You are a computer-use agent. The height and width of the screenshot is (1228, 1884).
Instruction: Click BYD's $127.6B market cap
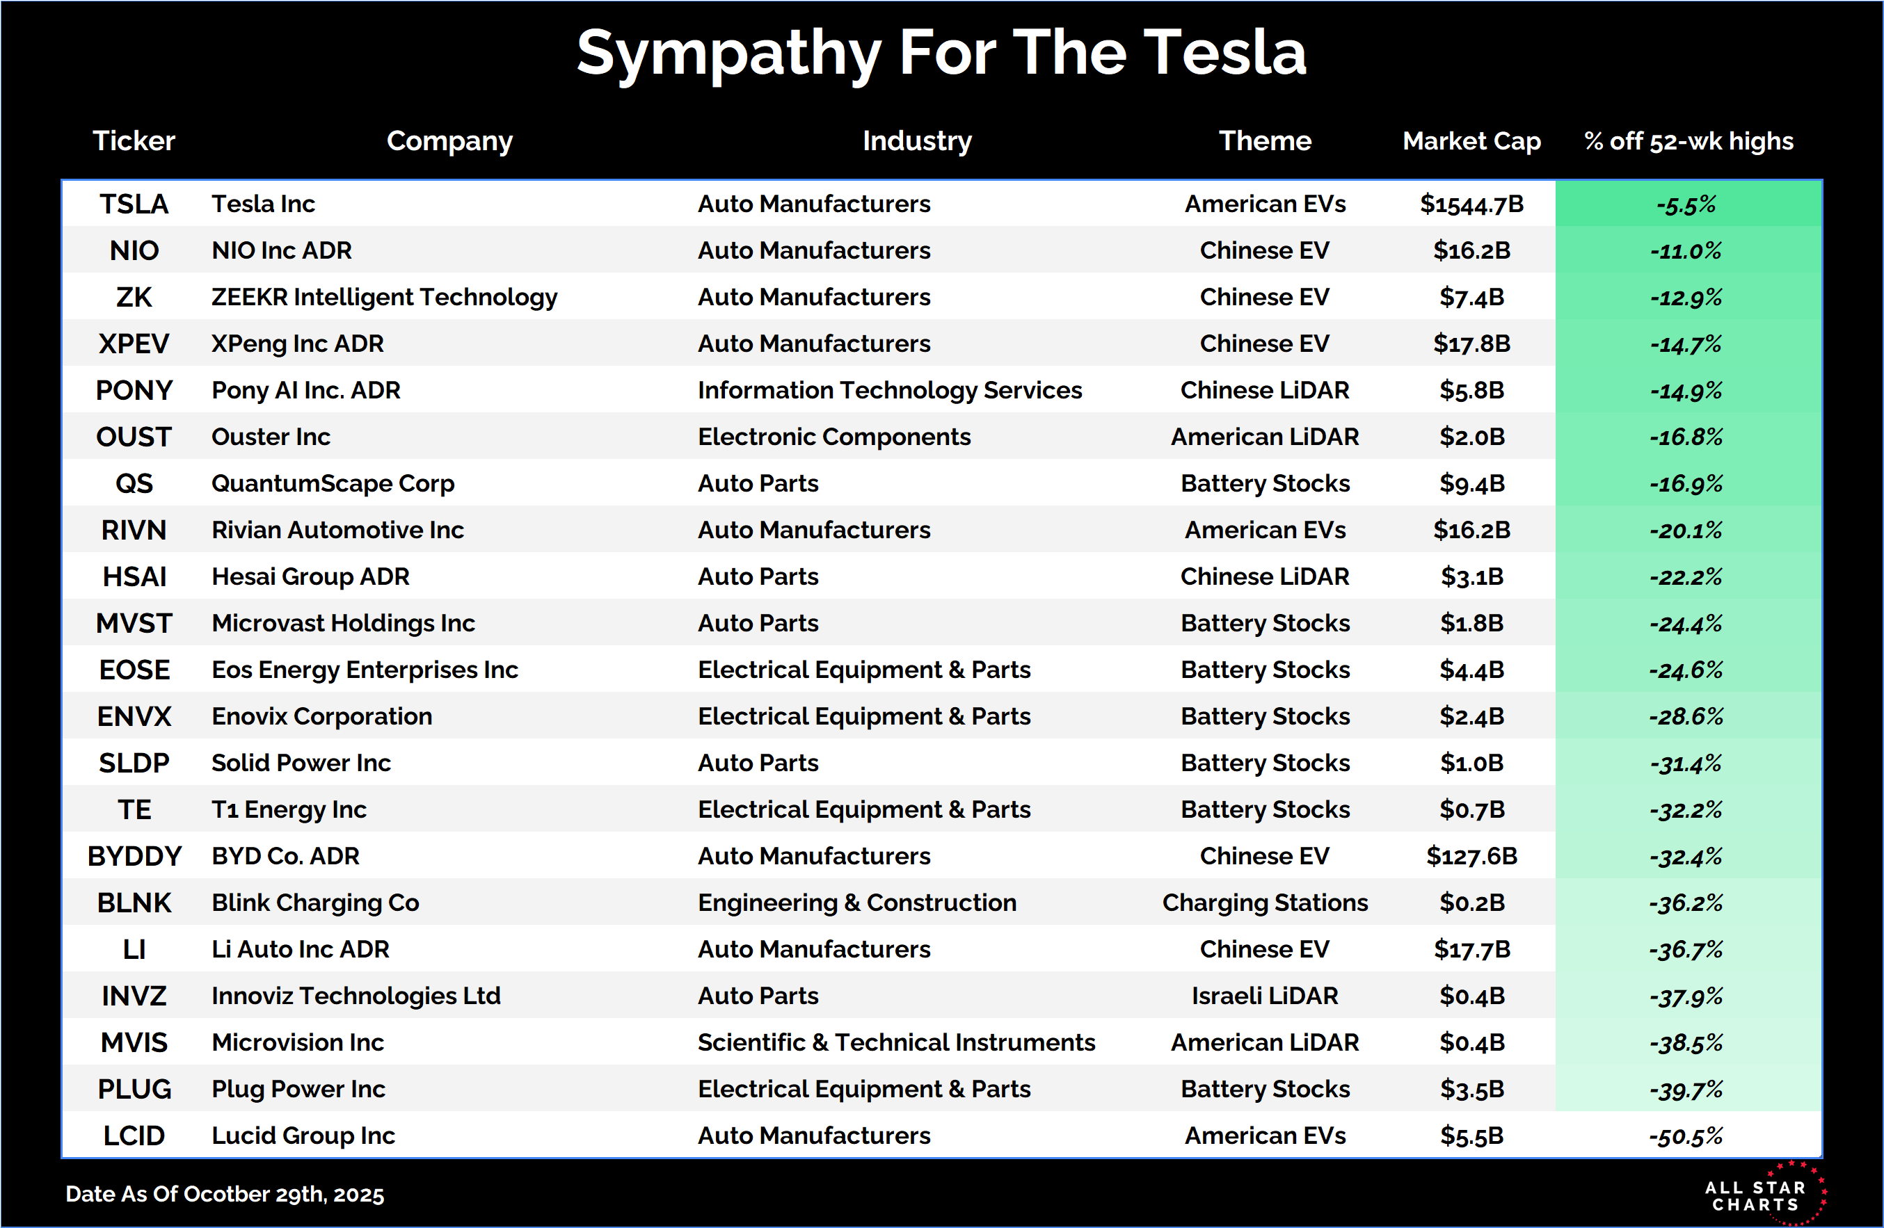click(x=1471, y=856)
